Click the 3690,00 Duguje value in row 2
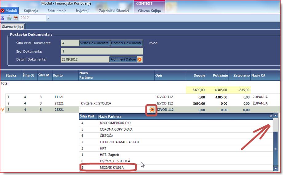This screenshot has height=175, width=283. point(199,103)
